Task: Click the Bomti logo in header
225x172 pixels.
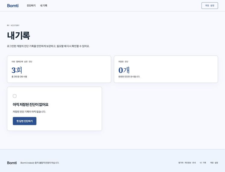Action: click(13, 6)
